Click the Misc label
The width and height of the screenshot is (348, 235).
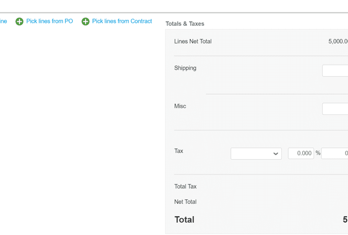point(180,106)
